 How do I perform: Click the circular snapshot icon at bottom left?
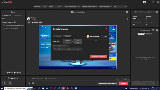point(29,83)
